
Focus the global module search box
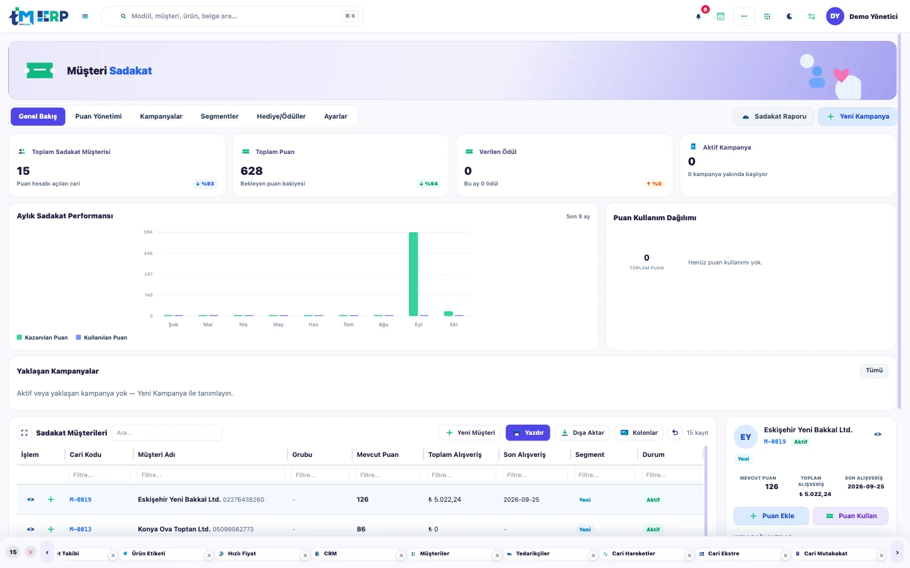click(x=233, y=16)
